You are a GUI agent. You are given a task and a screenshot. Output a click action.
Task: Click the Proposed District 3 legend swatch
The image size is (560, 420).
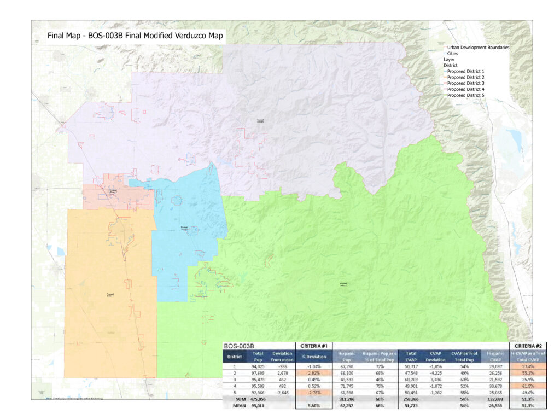[445, 83]
